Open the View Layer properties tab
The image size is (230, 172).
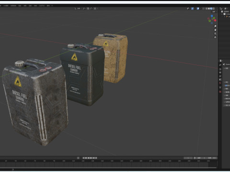pos(220,76)
